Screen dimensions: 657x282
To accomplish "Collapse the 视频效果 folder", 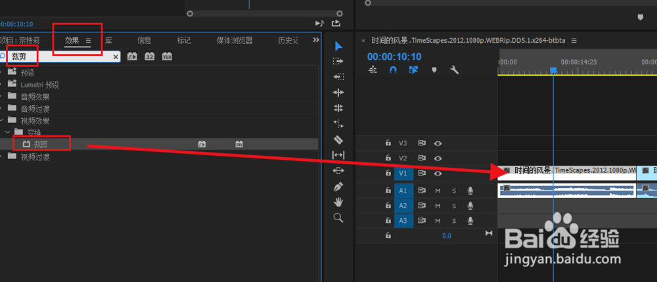I will tap(1, 121).
